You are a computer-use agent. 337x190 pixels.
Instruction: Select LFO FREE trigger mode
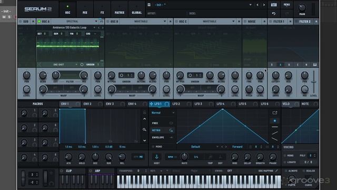click(162, 123)
